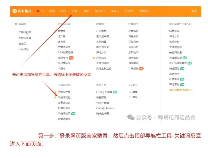Open 关键词反查 in the 收藏夹 sidebar
Viewport: 208px width, 158px height.
tap(25, 38)
